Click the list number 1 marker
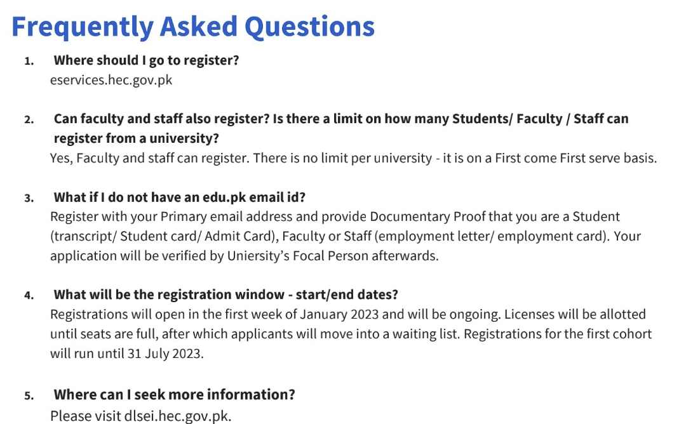The width and height of the screenshot is (686, 424). [29, 61]
